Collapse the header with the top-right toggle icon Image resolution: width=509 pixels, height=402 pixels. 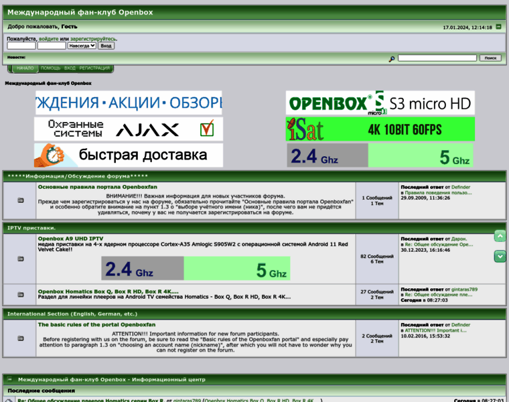[x=498, y=27]
